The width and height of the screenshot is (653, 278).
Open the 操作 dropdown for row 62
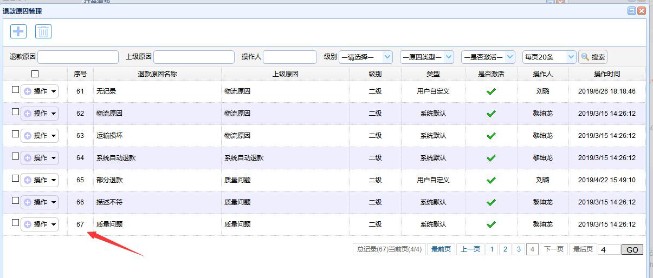[x=40, y=114]
